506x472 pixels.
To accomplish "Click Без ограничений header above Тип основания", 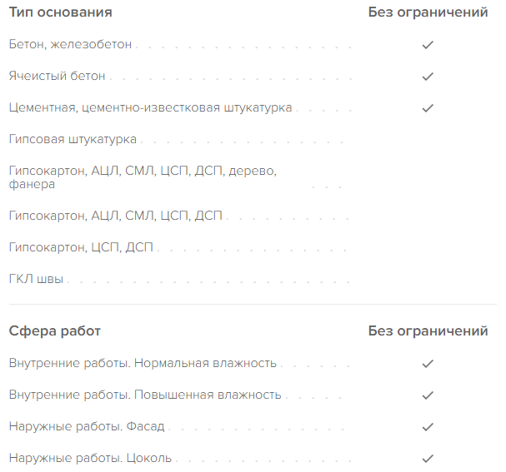I will click(428, 12).
